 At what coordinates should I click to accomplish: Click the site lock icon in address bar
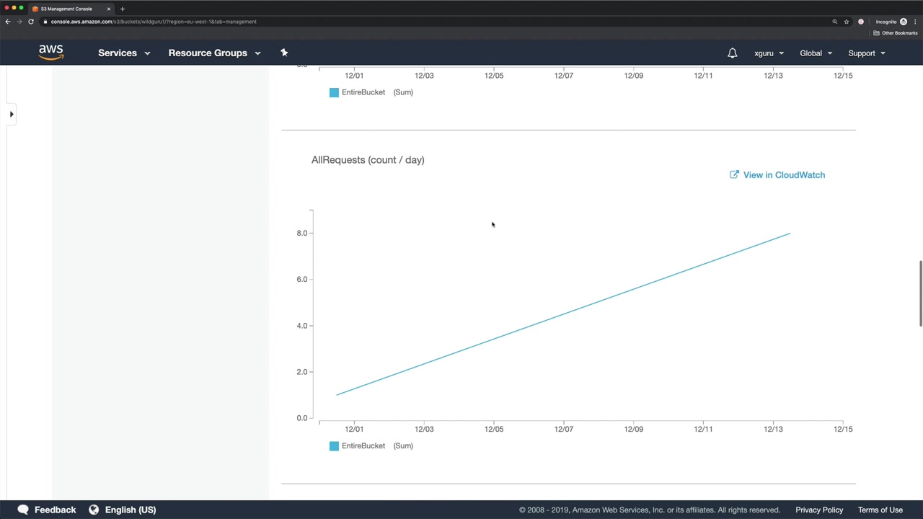coord(45,22)
